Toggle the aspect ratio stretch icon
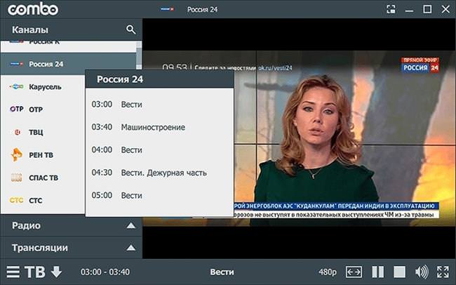Image resolution: width=456 pixels, height=285 pixels. 354,272
